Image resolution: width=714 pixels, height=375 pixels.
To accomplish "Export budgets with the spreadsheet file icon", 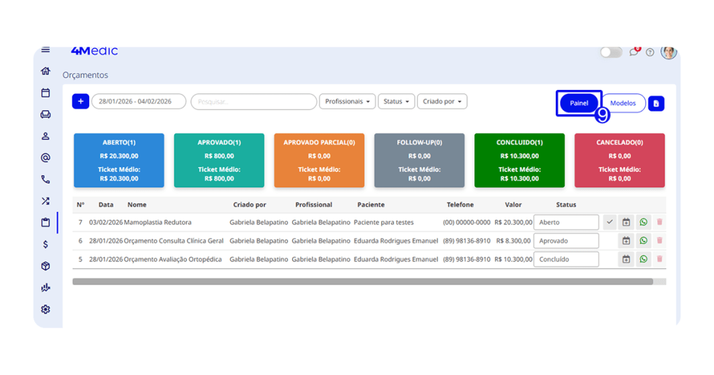I will (x=655, y=103).
